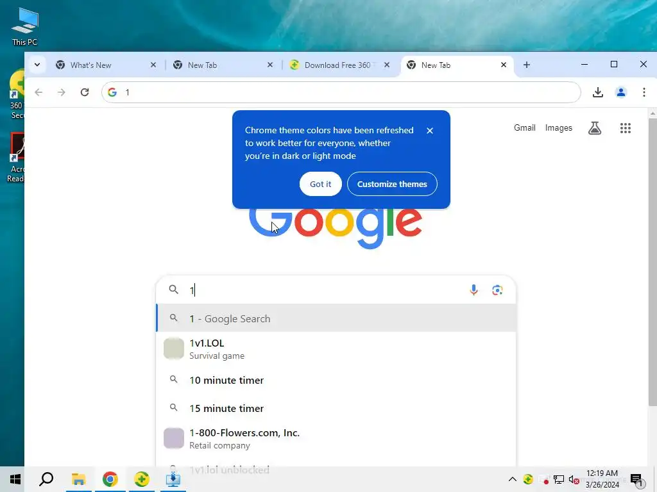Close the New Tab next to What's New
This screenshot has height=492, width=657.
point(270,65)
